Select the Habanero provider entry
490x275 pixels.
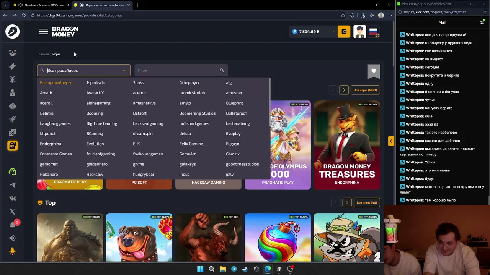tap(49, 174)
